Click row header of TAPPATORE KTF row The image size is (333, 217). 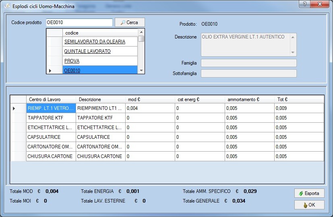click(x=18, y=118)
